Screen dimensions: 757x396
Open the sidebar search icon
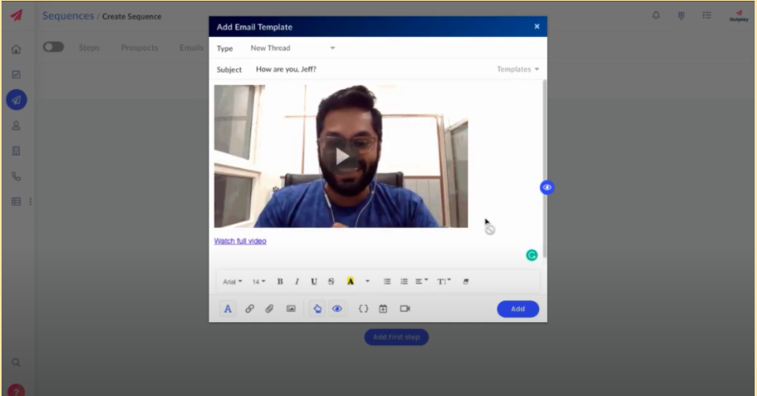16,362
